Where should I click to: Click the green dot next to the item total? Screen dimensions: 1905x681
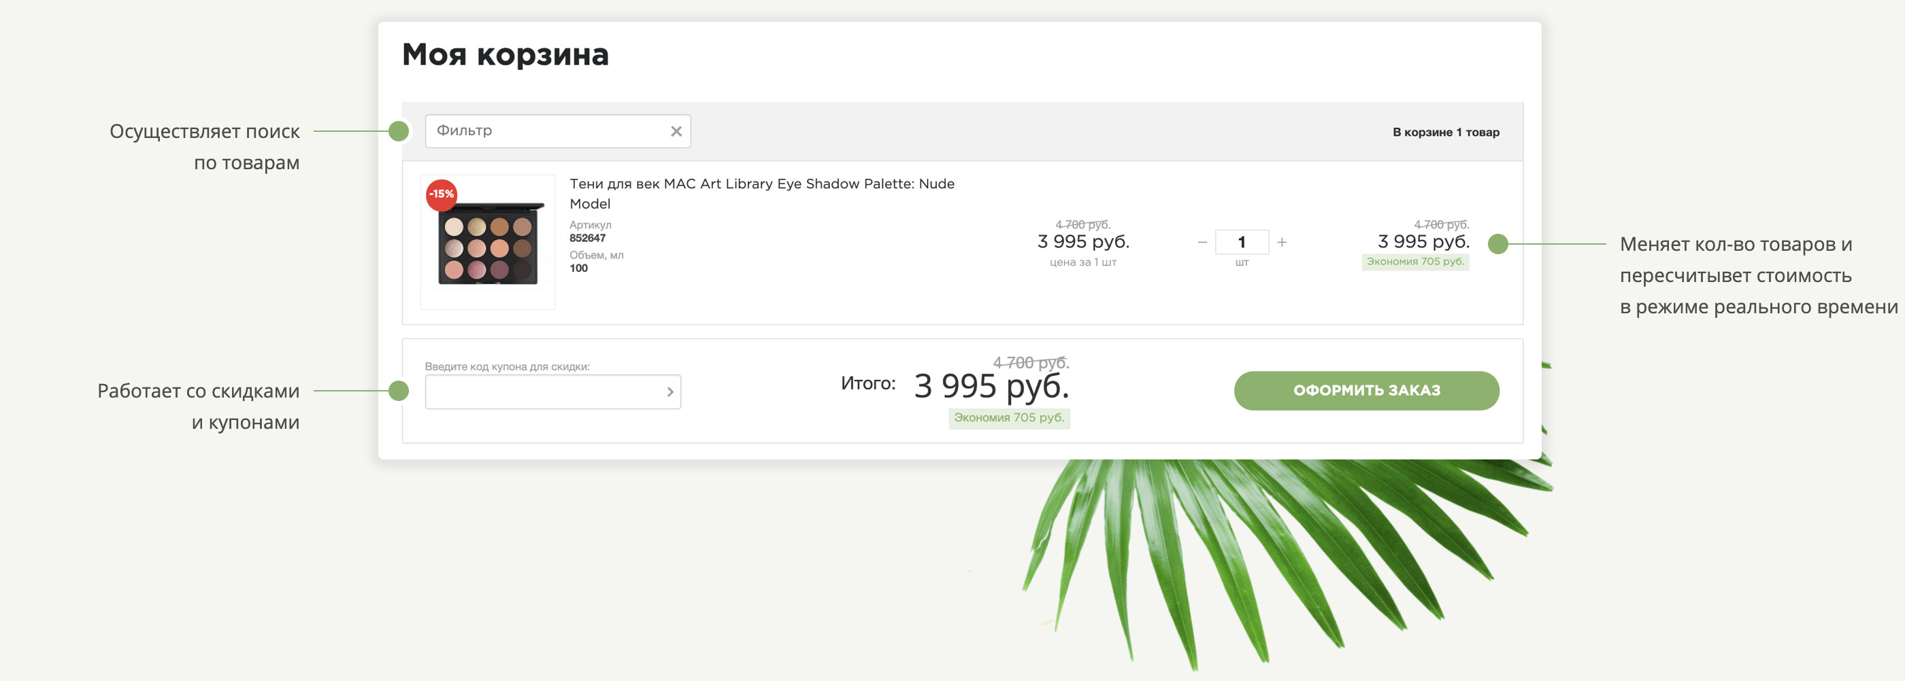pos(1497,244)
